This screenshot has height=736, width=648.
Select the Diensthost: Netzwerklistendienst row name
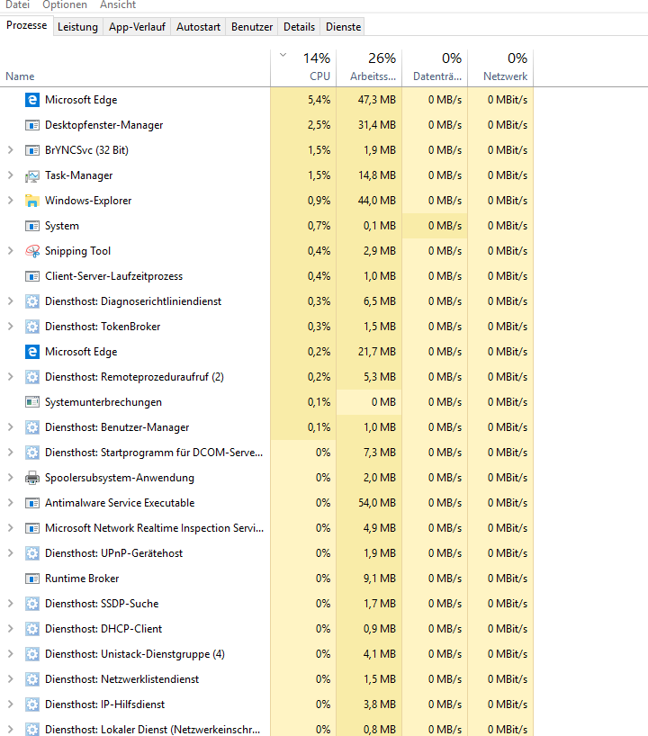pos(121,679)
